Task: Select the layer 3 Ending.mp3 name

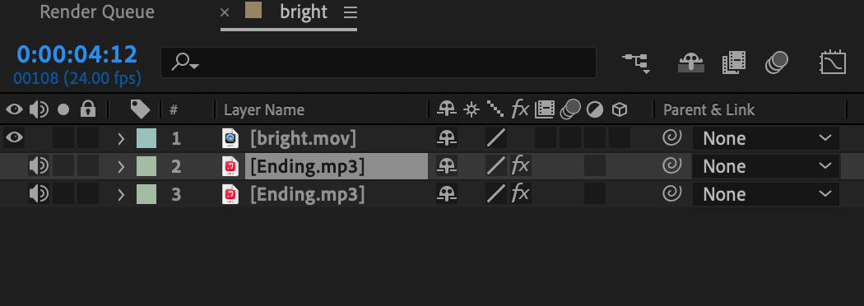Action: [308, 194]
